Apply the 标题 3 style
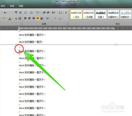This screenshot has height=116, width=132. click(x=101, y=14)
